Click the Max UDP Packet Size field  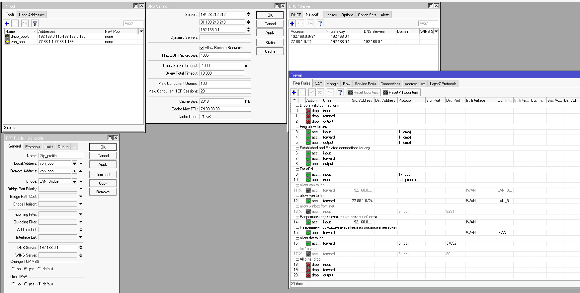click(x=225, y=55)
